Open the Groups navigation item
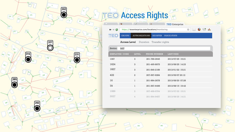This screenshot has height=132, width=235. tap(125, 36)
